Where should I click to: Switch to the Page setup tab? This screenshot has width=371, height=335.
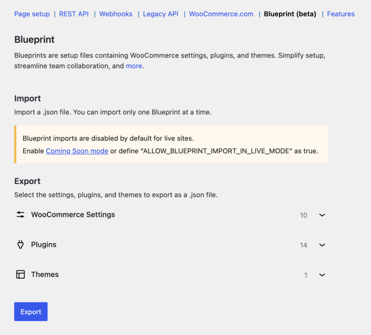32,14
